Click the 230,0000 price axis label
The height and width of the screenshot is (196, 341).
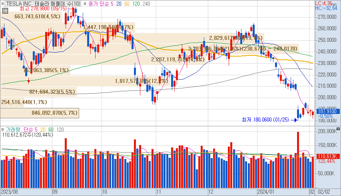[x=327, y=63]
